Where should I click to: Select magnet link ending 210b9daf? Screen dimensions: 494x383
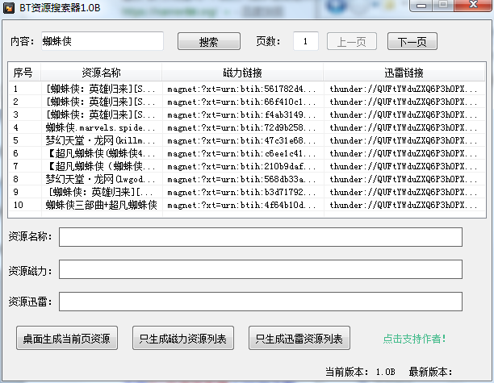[x=241, y=166]
